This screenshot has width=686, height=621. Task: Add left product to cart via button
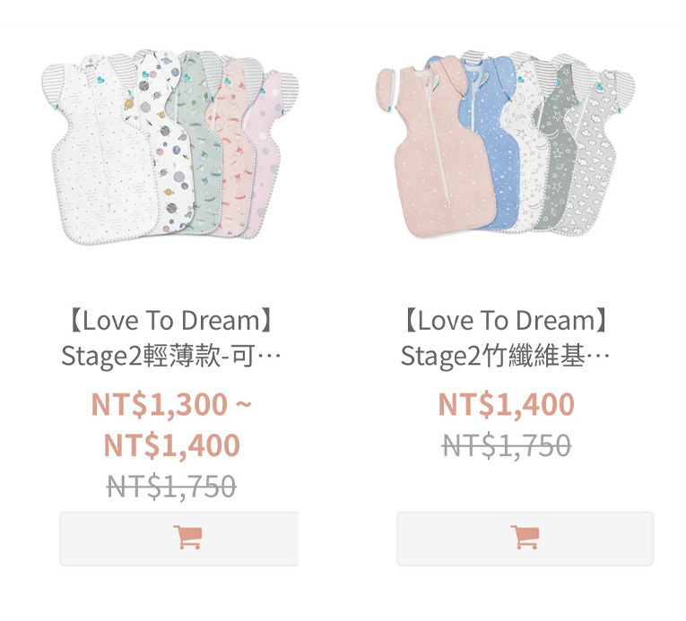[179, 539]
